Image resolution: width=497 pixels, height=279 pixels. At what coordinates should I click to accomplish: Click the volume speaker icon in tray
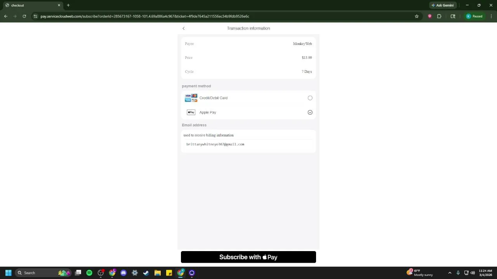point(473,273)
